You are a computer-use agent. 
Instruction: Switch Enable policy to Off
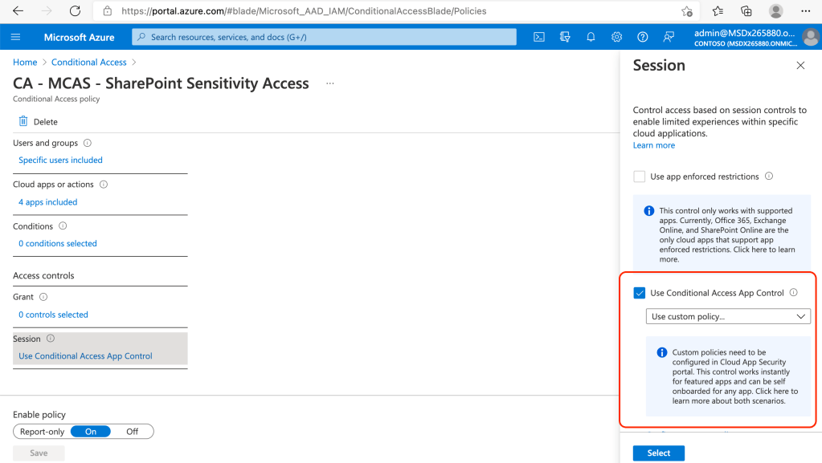click(x=132, y=432)
